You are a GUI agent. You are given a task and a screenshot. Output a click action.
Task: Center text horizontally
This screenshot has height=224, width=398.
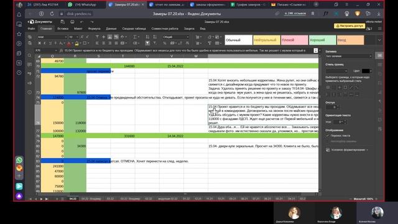click(103, 44)
